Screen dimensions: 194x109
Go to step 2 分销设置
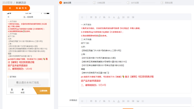click(x=99, y=3)
